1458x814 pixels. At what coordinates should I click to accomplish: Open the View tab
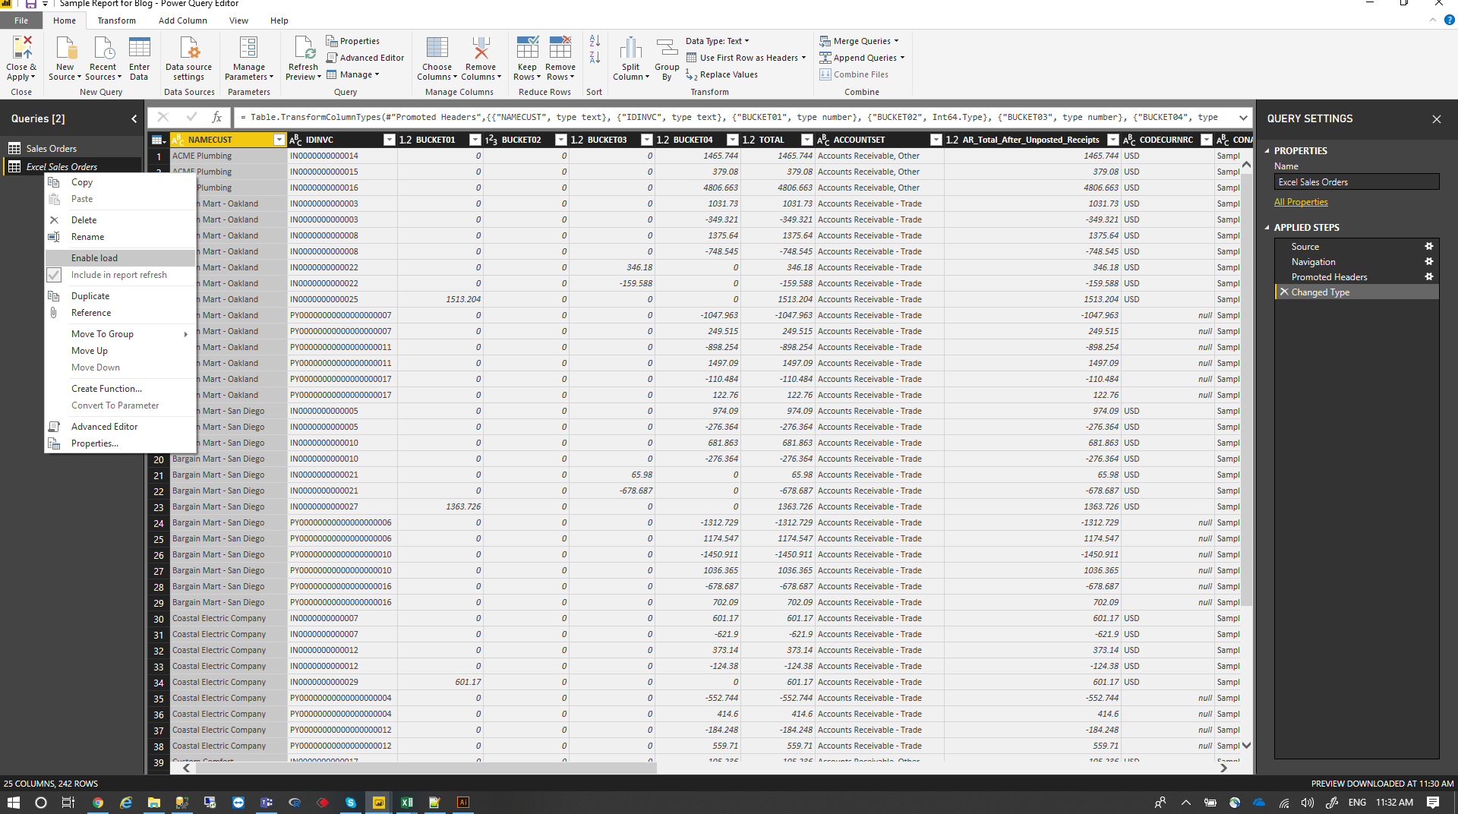(238, 21)
